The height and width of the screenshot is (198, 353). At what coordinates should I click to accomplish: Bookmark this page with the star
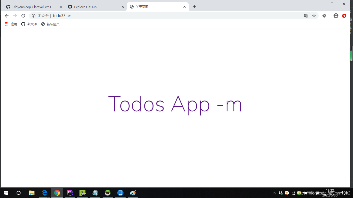314,16
